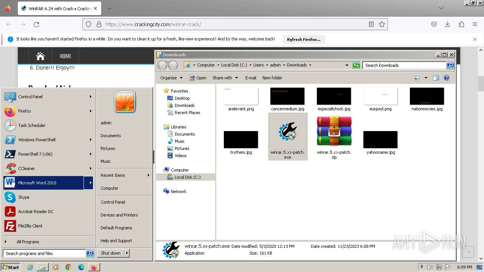This screenshot has width=484, height=272.
Task: Select trythem.jpg thumbnail
Action: pyautogui.click(x=241, y=140)
